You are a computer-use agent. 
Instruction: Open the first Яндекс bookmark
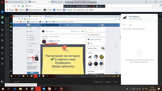click(10, 10)
